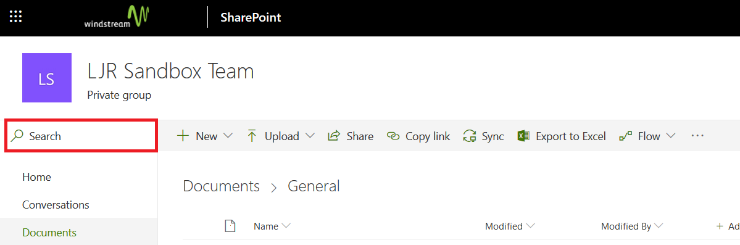Screen dimensions: 740x245
Task: Click the Upload arrow icon
Action: click(252, 136)
